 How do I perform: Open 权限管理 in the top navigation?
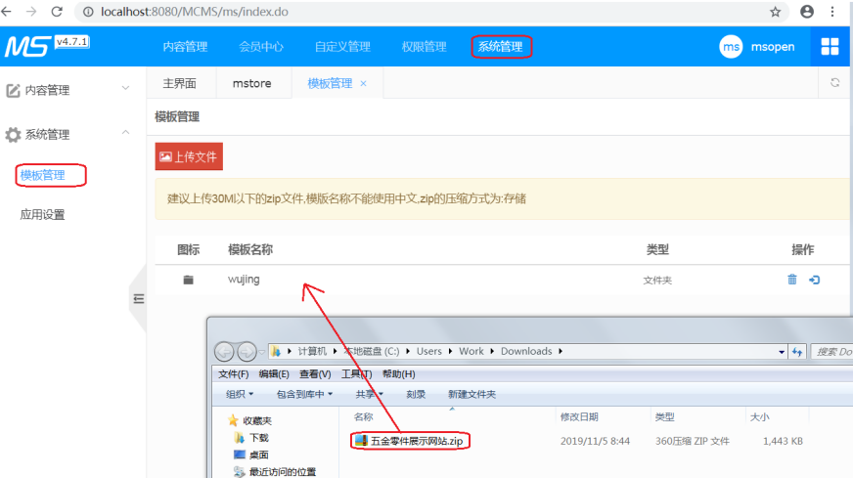pos(424,47)
